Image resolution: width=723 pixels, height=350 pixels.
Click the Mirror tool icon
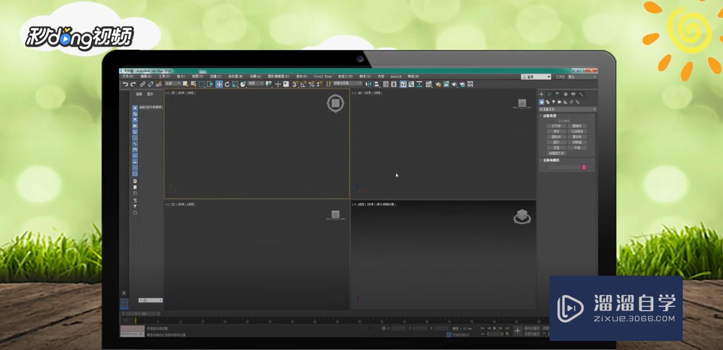tap(369, 84)
